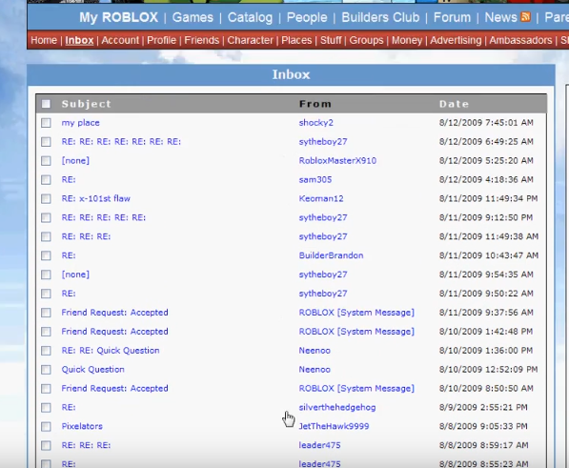Image resolution: width=569 pixels, height=468 pixels.
Task: Open Friend Request: Accepted at 8:50:50 AM
Action: 114,388
